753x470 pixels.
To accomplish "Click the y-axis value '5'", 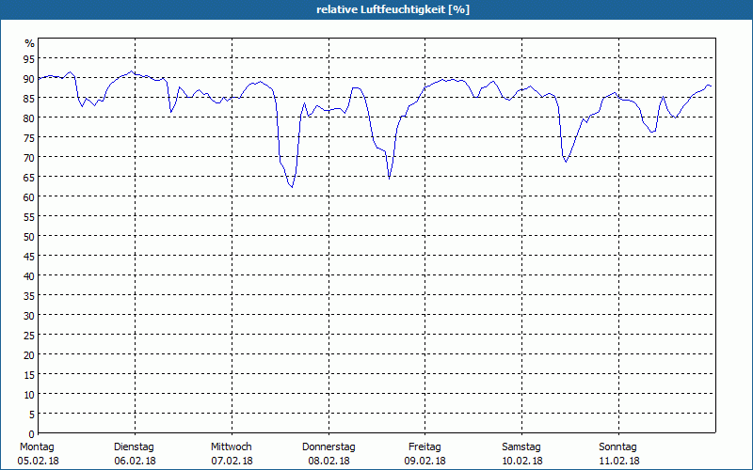I will tap(32, 415).
